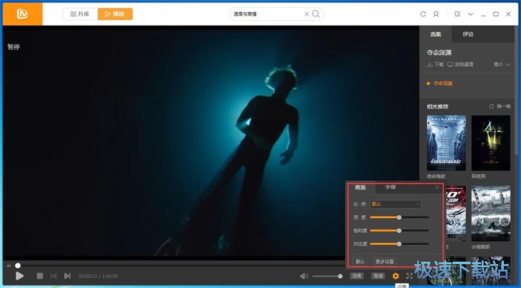Open the 片库 library tab
The image size is (521, 288).
[x=80, y=14]
